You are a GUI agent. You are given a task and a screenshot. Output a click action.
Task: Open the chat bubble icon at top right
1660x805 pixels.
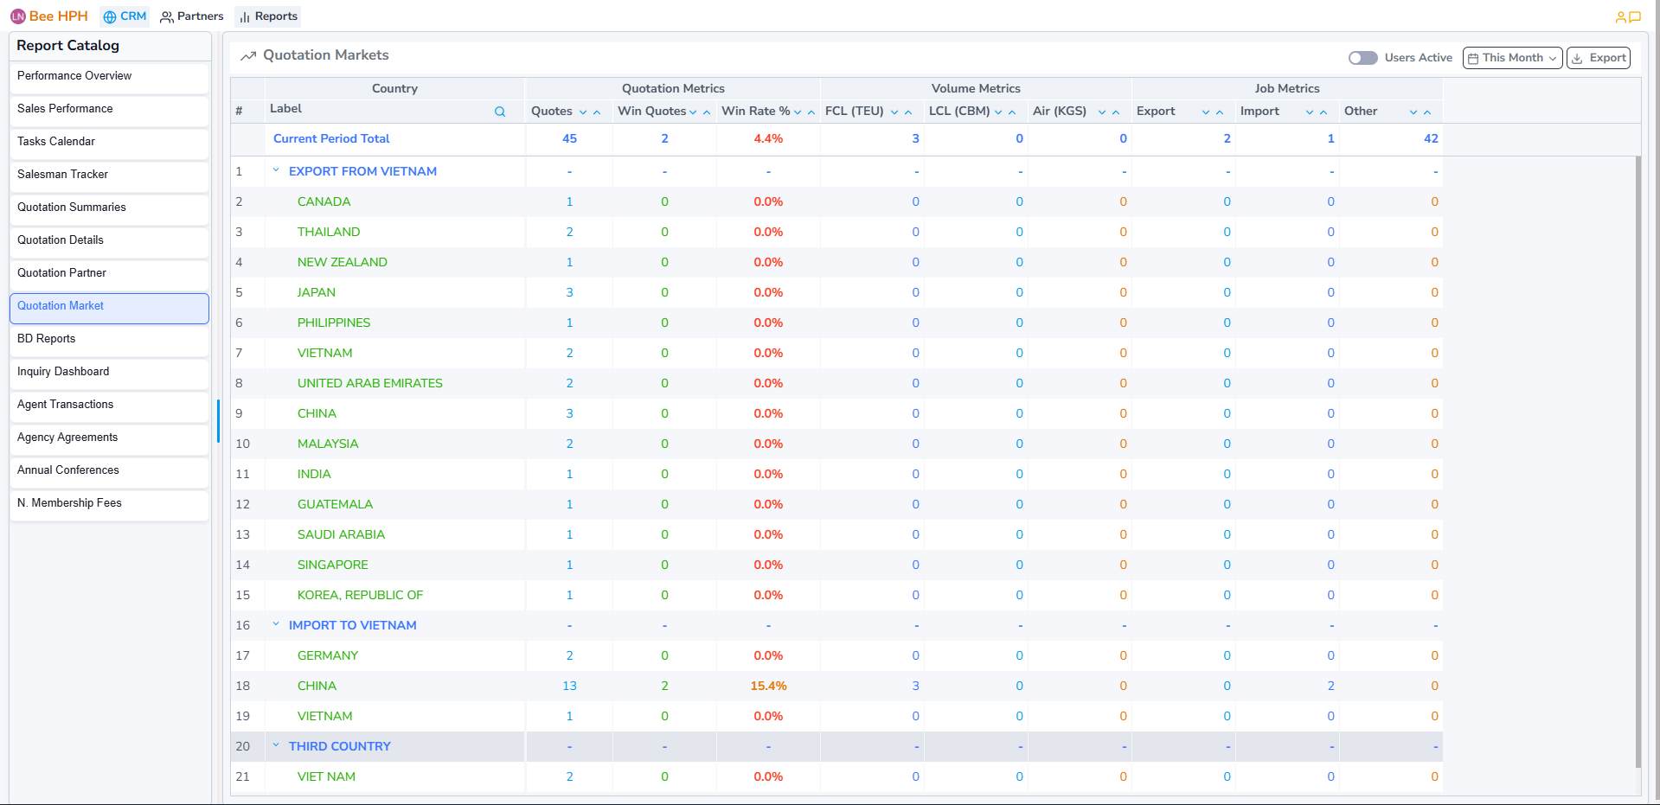click(1637, 16)
